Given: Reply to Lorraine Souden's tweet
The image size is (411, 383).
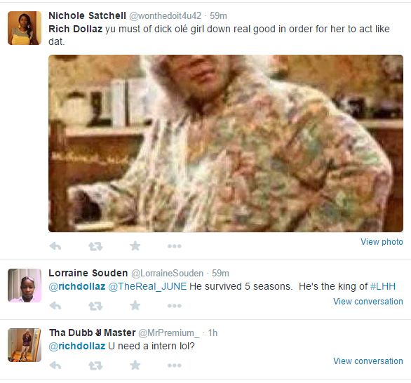Looking at the screenshot, I should 55,306.
